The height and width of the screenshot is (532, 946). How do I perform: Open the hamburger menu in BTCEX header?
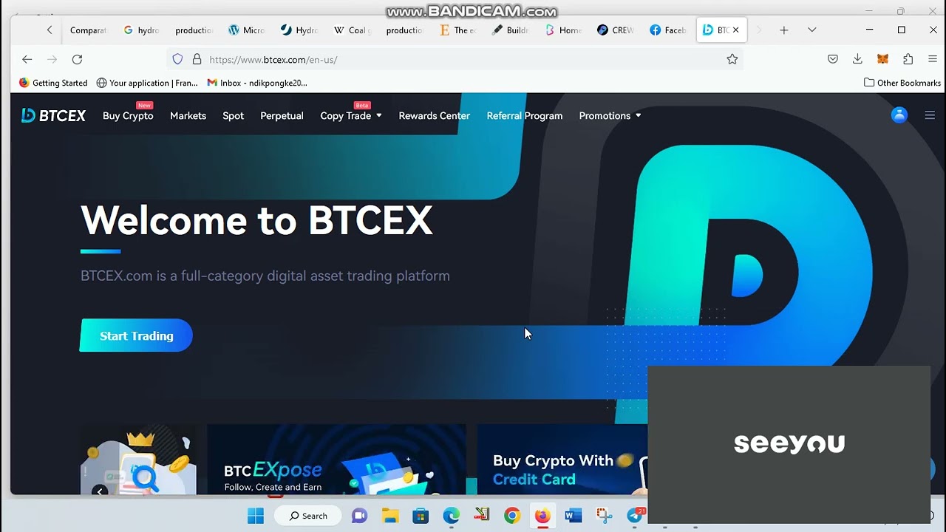pos(930,115)
